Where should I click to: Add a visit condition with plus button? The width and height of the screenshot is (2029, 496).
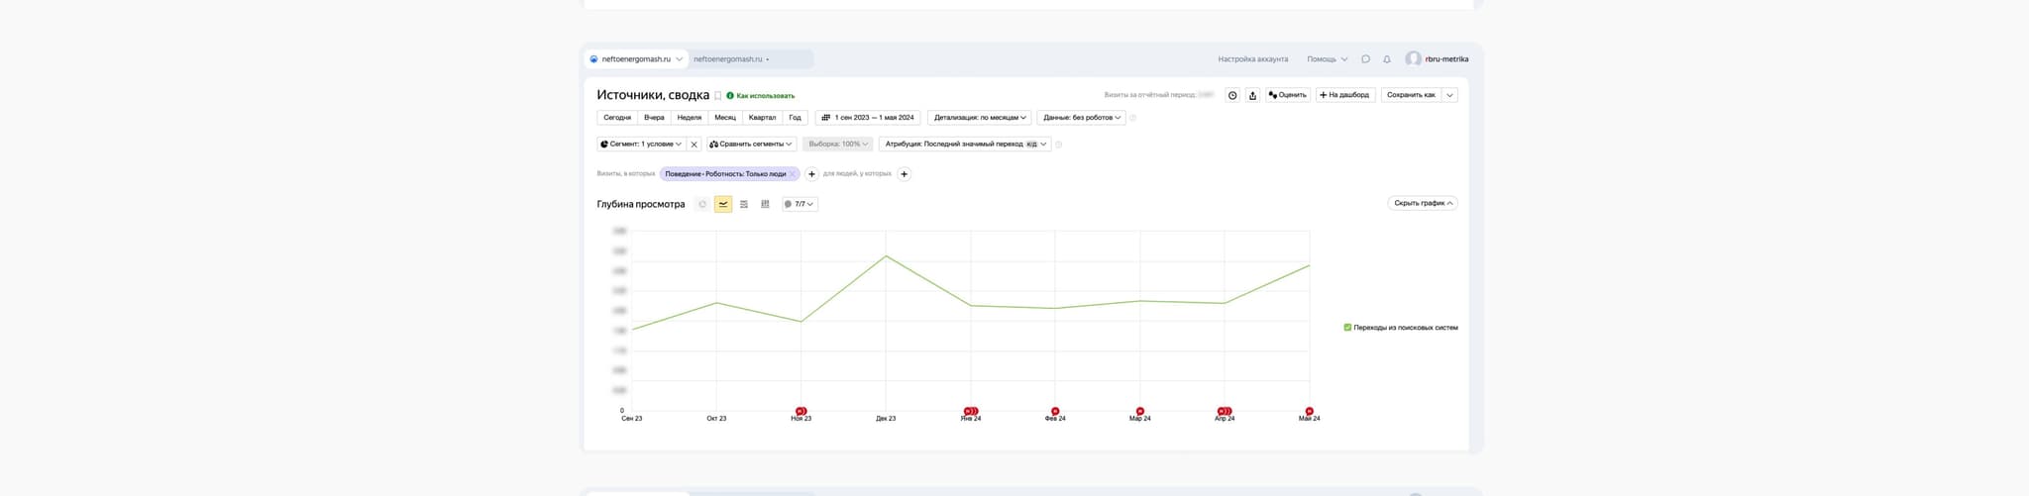(811, 174)
